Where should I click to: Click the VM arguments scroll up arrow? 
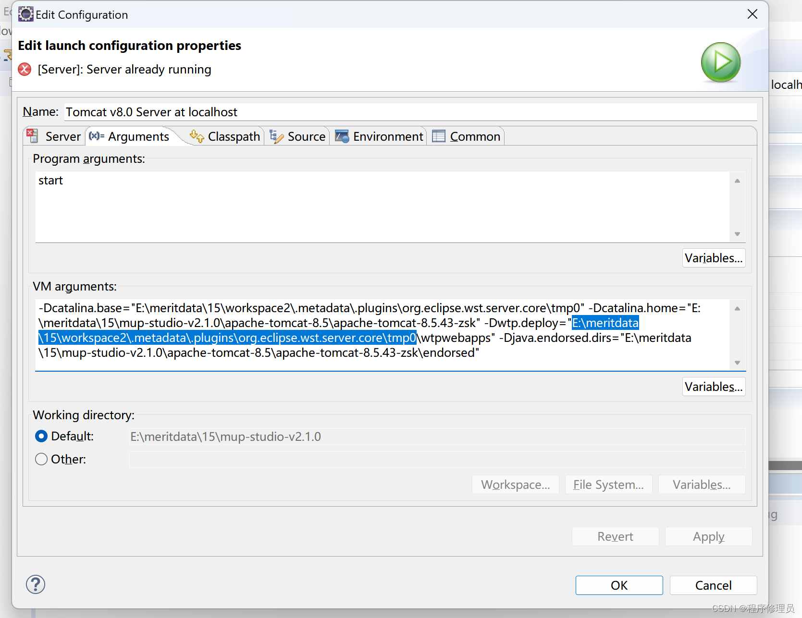(737, 308)
